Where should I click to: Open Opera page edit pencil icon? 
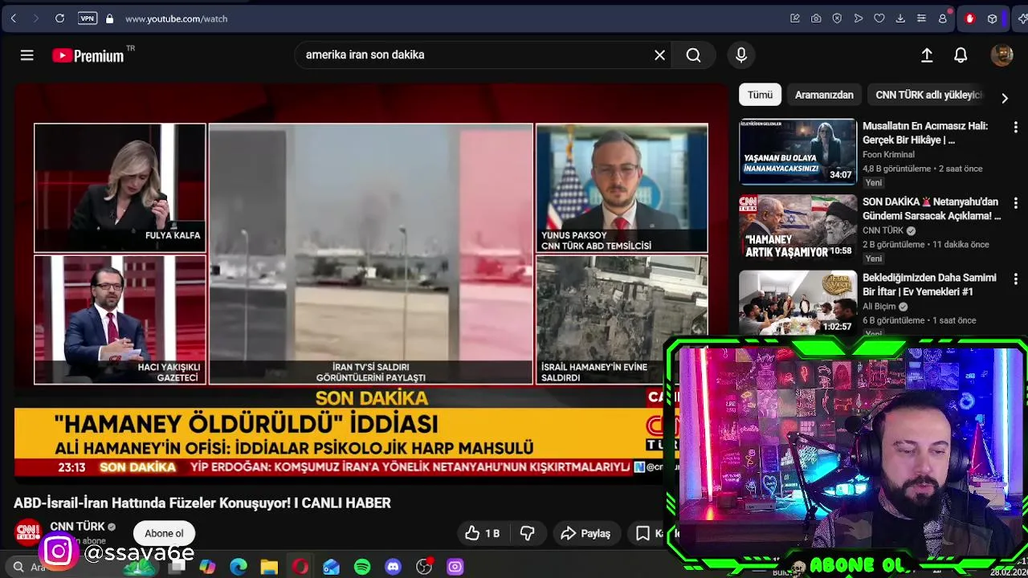795,18
